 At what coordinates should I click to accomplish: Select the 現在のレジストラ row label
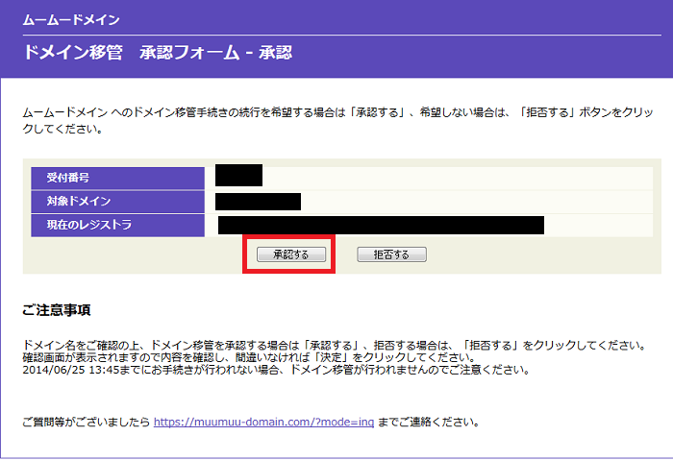point(117,226)
